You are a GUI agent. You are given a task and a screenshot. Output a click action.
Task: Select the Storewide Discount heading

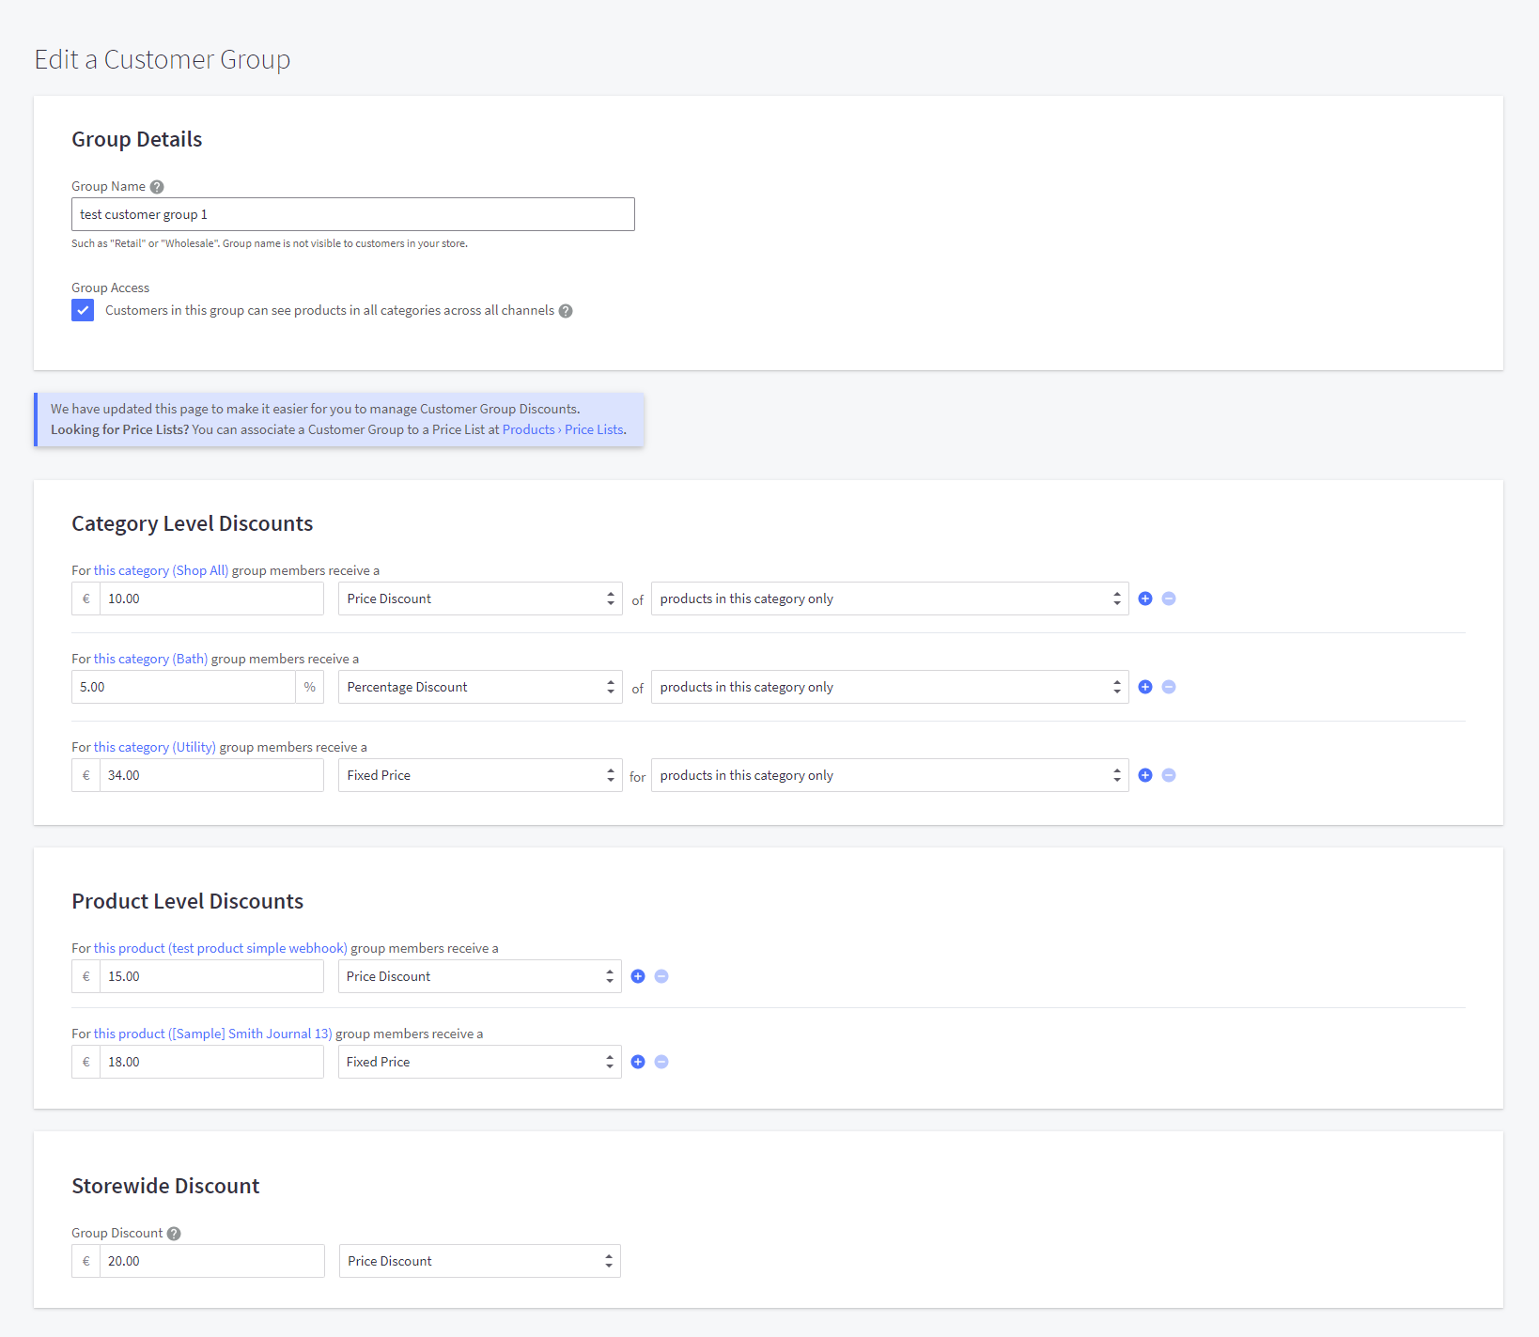tap(165, 1186)
